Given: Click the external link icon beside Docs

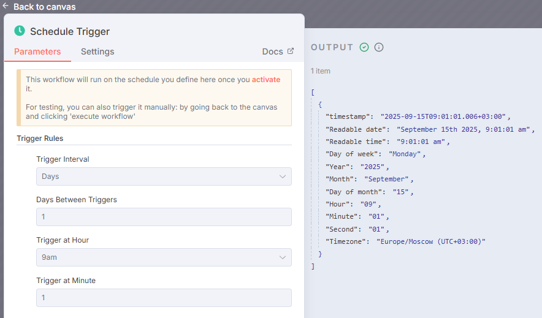Looking at the screenshot, I should (x=291, y=51).
